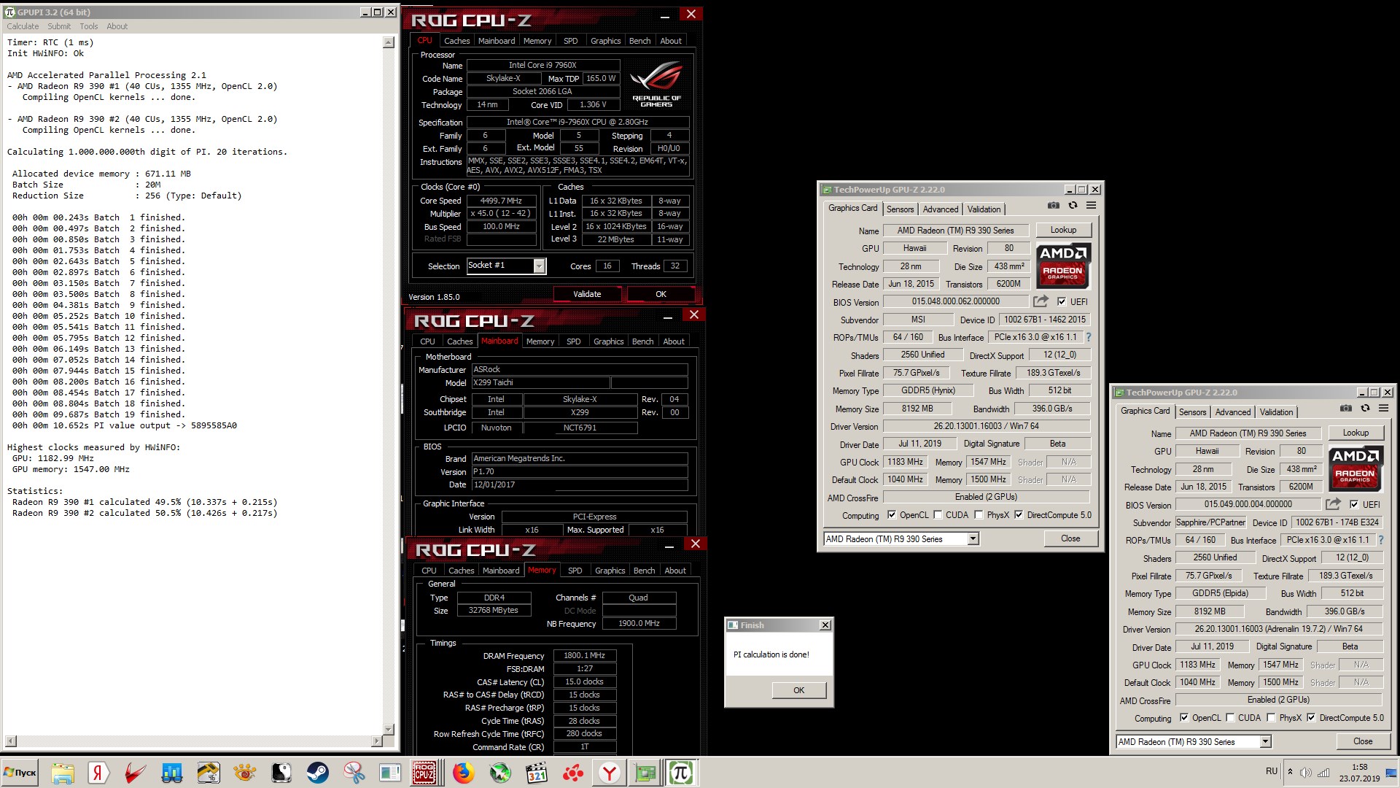Click XnView eye icon in taskbar

tap(244, 773)
